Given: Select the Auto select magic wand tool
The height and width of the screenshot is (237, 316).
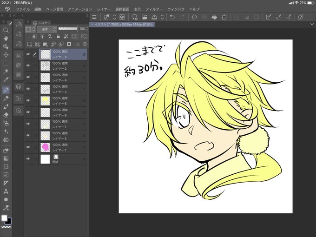Looking at the screenshot, I should click(6, 71).
